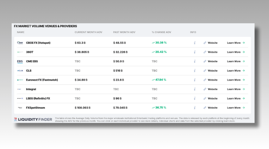
Task: Sort by the Current Month ADV column header
Action: 88,32
